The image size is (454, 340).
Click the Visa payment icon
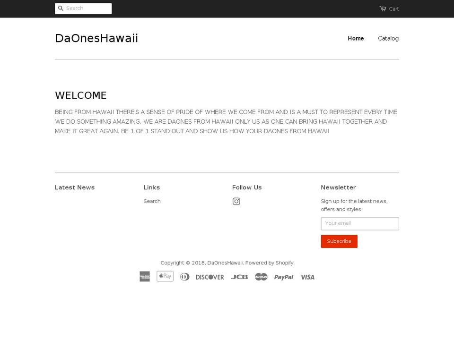coord(307,277)
